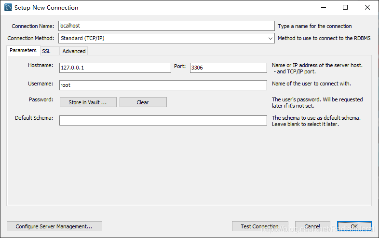Click 'Leave blank to select it later' text
Screen dimensions: 379x238
click(305, 124)
